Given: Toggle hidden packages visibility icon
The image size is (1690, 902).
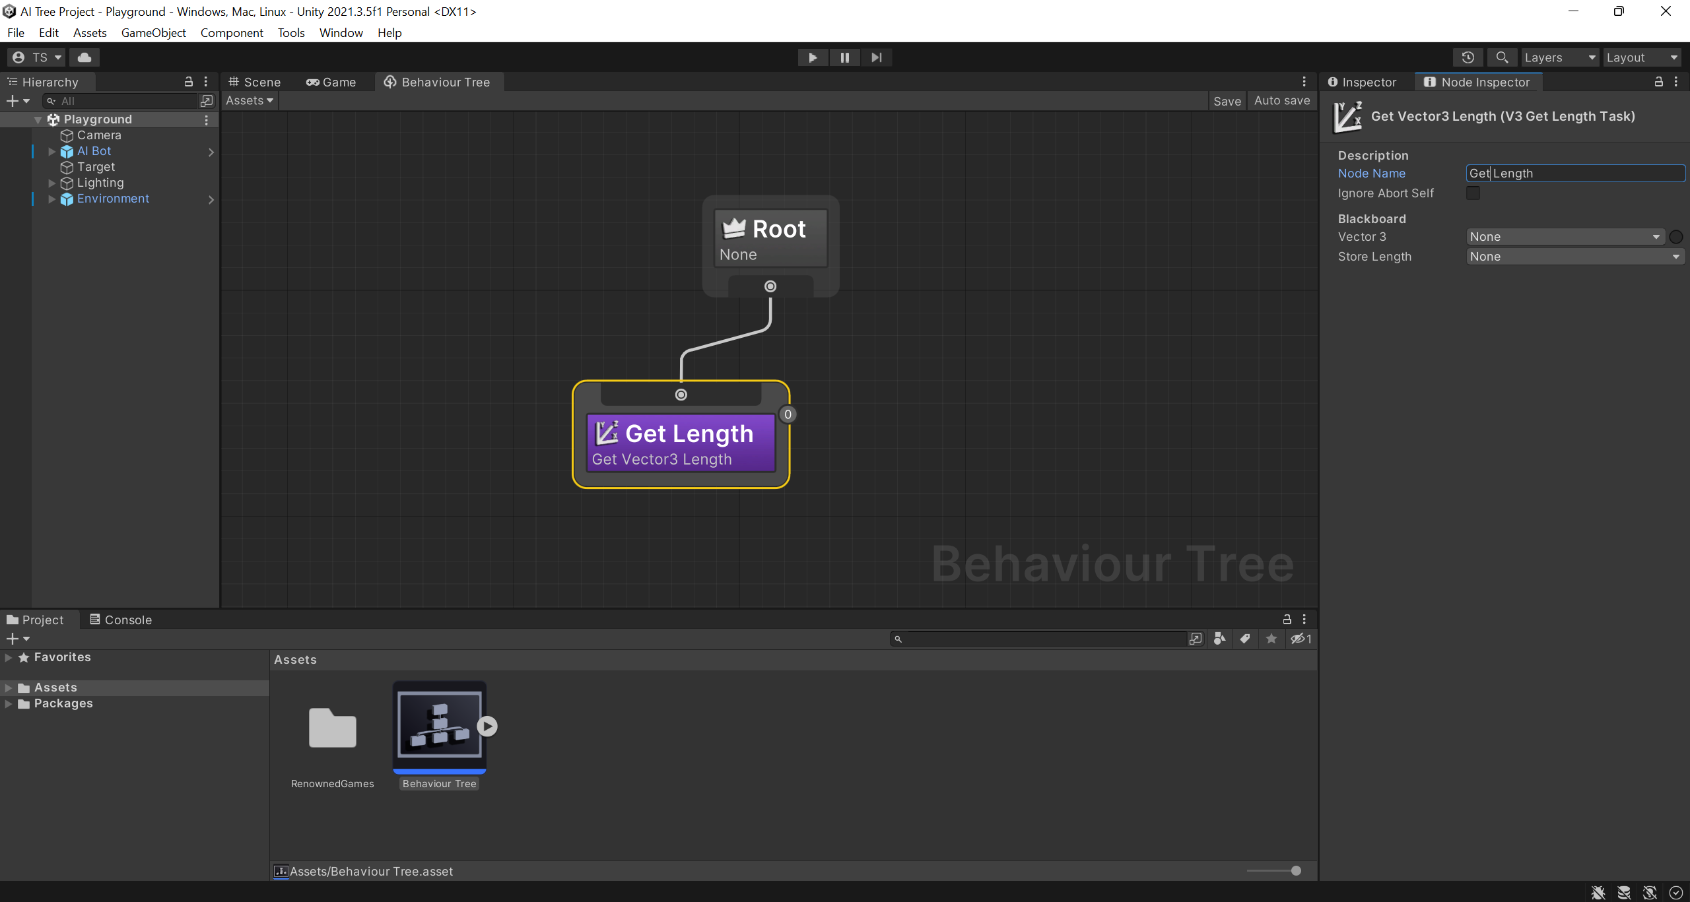Looking at the screenshot, I should coord(1301,638).
